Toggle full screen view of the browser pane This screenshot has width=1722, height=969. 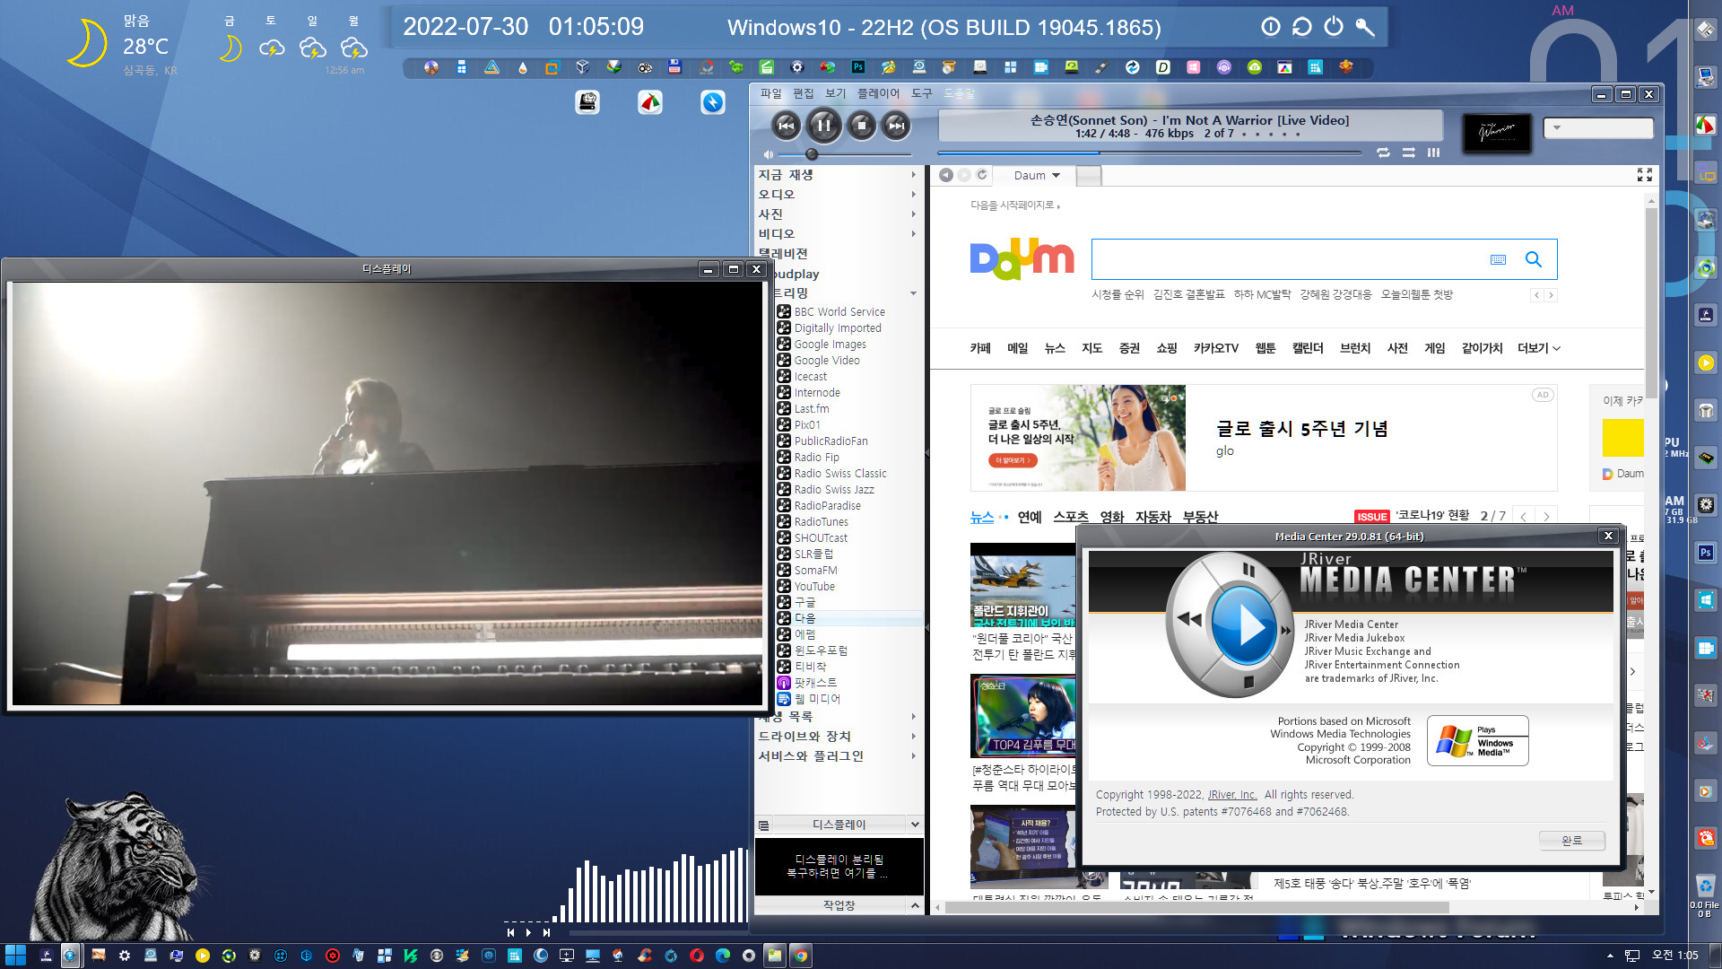click(1645, 175)
